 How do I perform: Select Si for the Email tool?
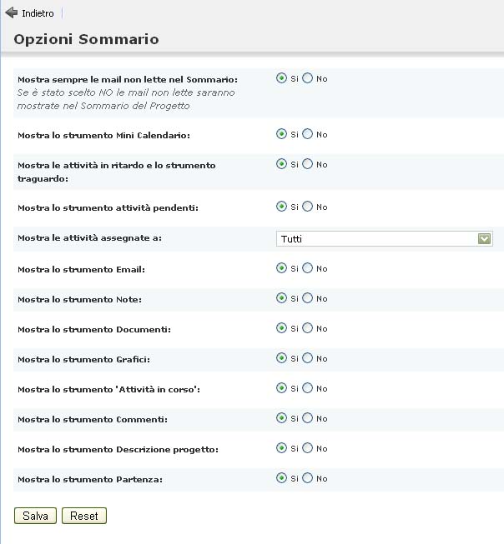tap(282, 268)
